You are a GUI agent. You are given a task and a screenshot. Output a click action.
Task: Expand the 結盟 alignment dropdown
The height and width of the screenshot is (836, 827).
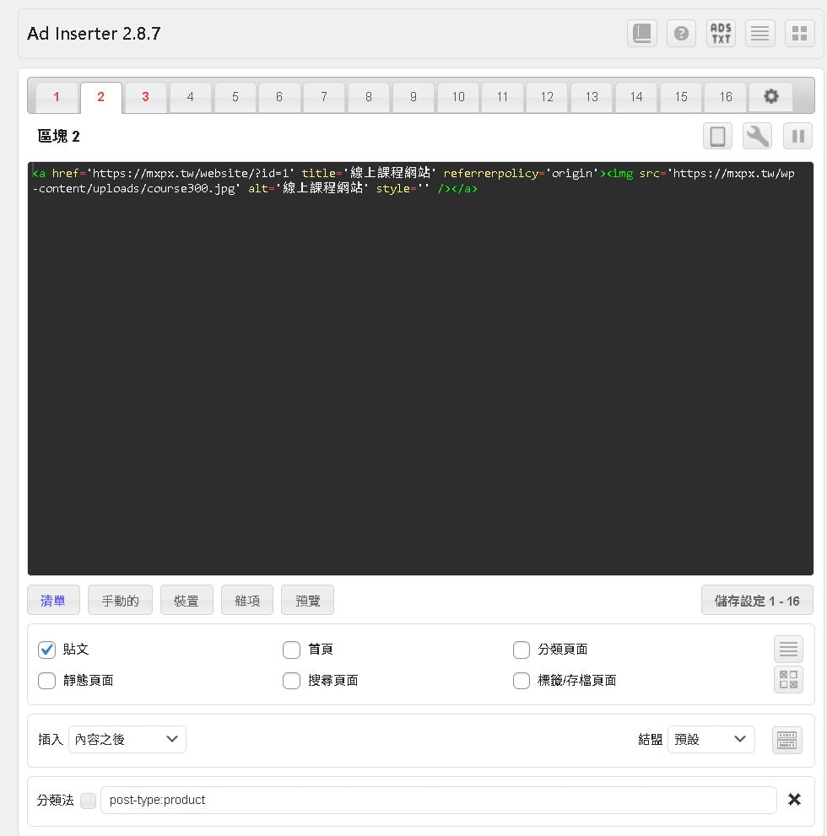pyautogui.click(x=711, y=740)
